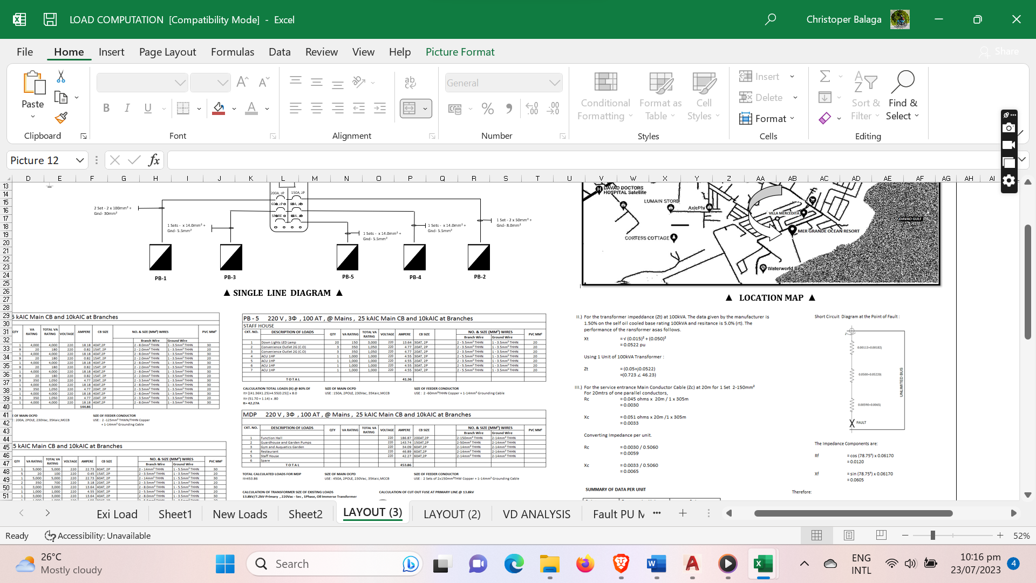The height and width of the screenshot is (583, 1036).
Task: Open Format as Table dropdown
Action: pos(660,96)
